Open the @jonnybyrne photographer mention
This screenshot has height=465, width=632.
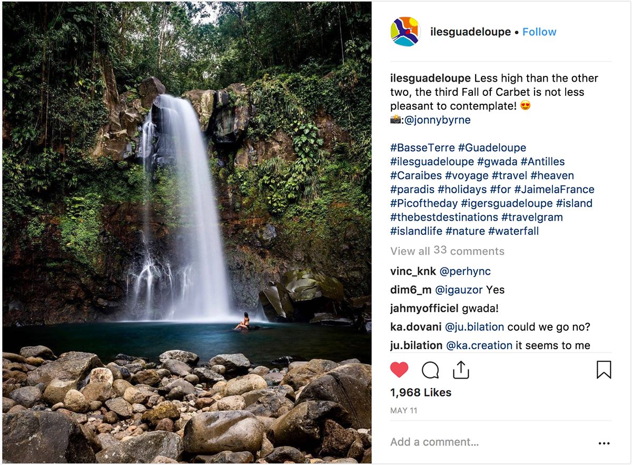coord(438,120)
